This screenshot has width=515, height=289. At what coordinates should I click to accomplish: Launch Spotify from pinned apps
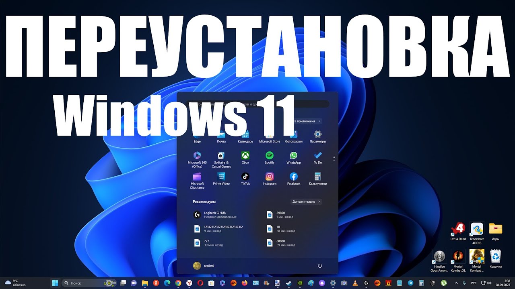tap(270, 157)
